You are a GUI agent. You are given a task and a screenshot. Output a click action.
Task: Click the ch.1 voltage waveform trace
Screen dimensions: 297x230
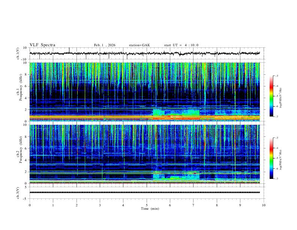click(x=144, y=53)
